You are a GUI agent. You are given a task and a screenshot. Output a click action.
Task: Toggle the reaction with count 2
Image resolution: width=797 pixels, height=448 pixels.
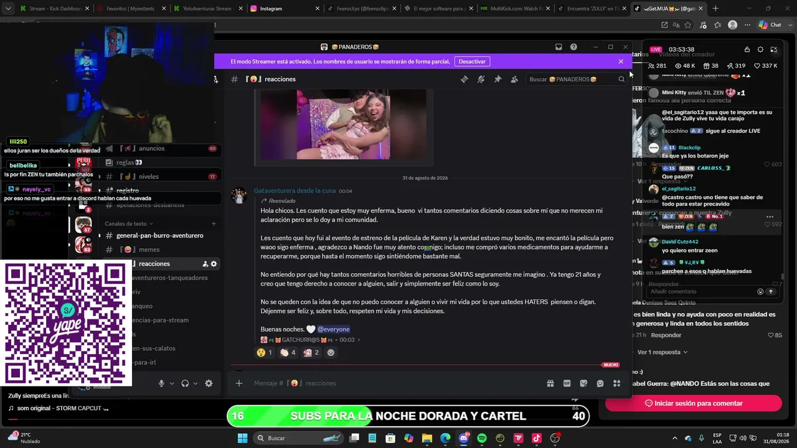coord(311,353)
